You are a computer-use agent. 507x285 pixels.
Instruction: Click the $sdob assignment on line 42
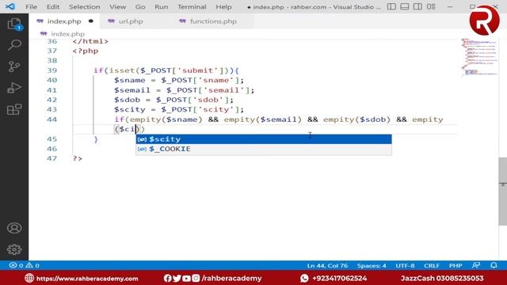coord(173,100)
